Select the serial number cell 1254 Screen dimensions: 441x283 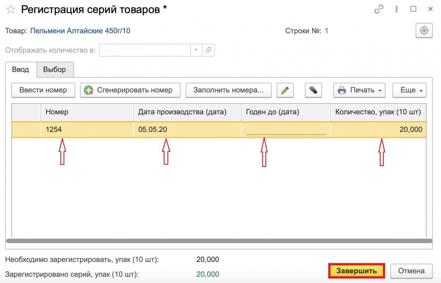[87, 129]
